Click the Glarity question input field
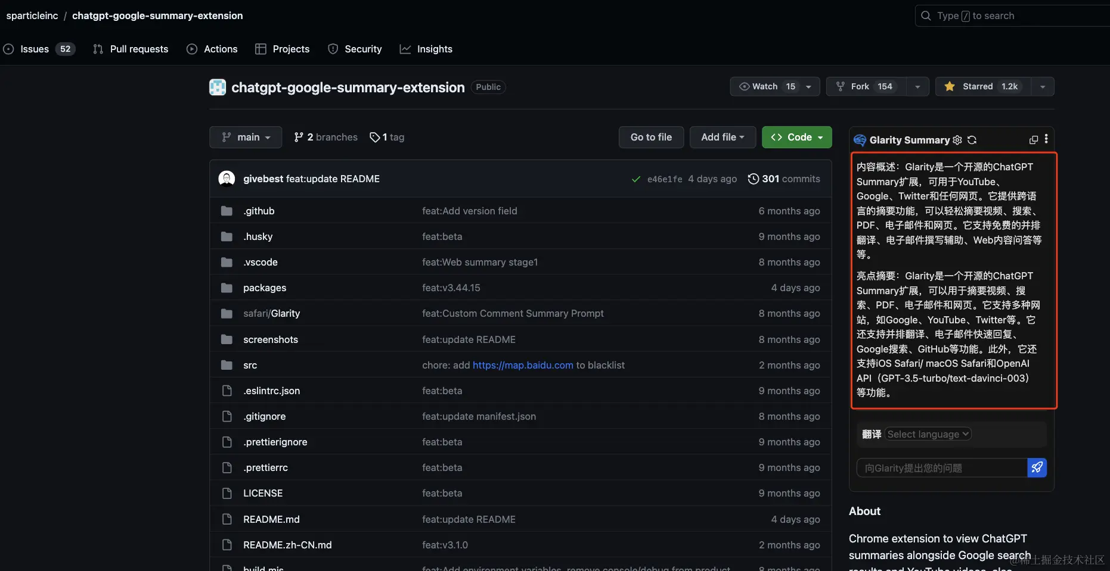The width and height of the screenshot is (1110, 571). coord(942,468)
